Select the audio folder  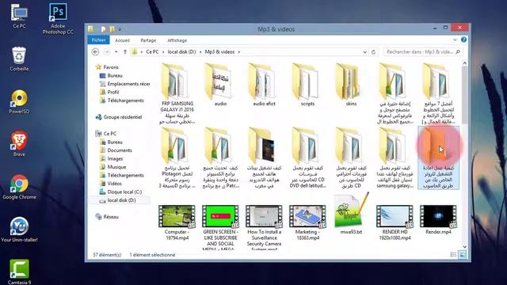click(220, 85)
